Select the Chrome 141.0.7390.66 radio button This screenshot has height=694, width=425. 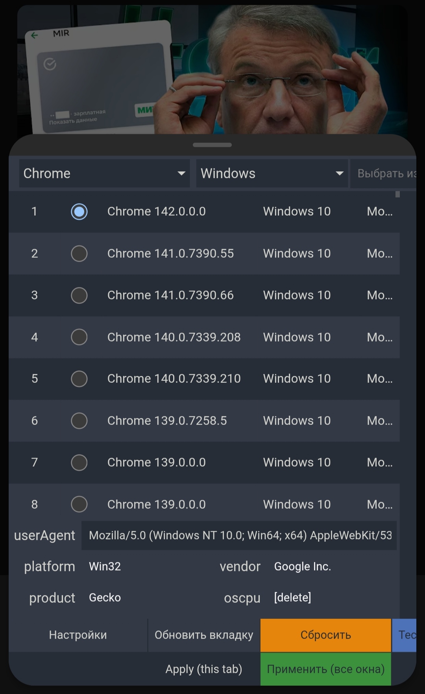79,295
